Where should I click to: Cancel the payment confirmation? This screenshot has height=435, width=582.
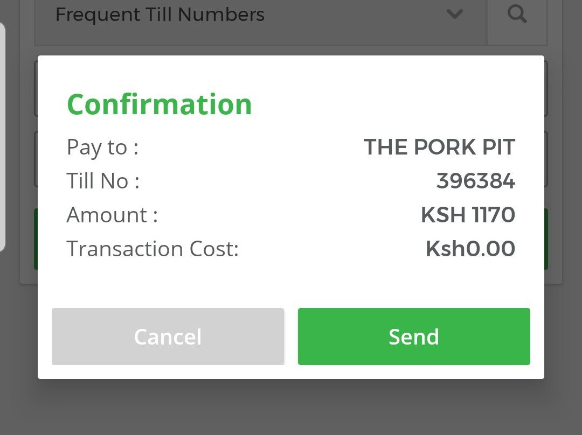pos(168,336)
